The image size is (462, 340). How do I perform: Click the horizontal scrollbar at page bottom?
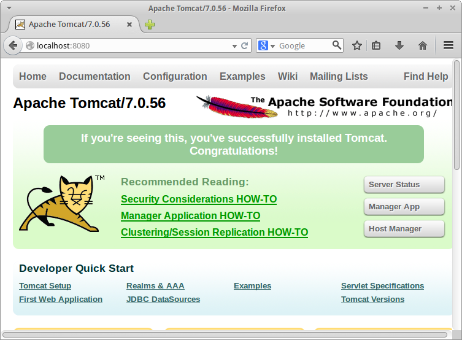point(225,334)
